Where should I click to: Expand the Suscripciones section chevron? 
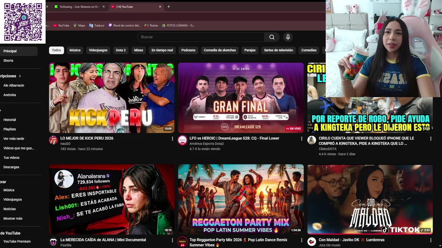tap(20, 76)
